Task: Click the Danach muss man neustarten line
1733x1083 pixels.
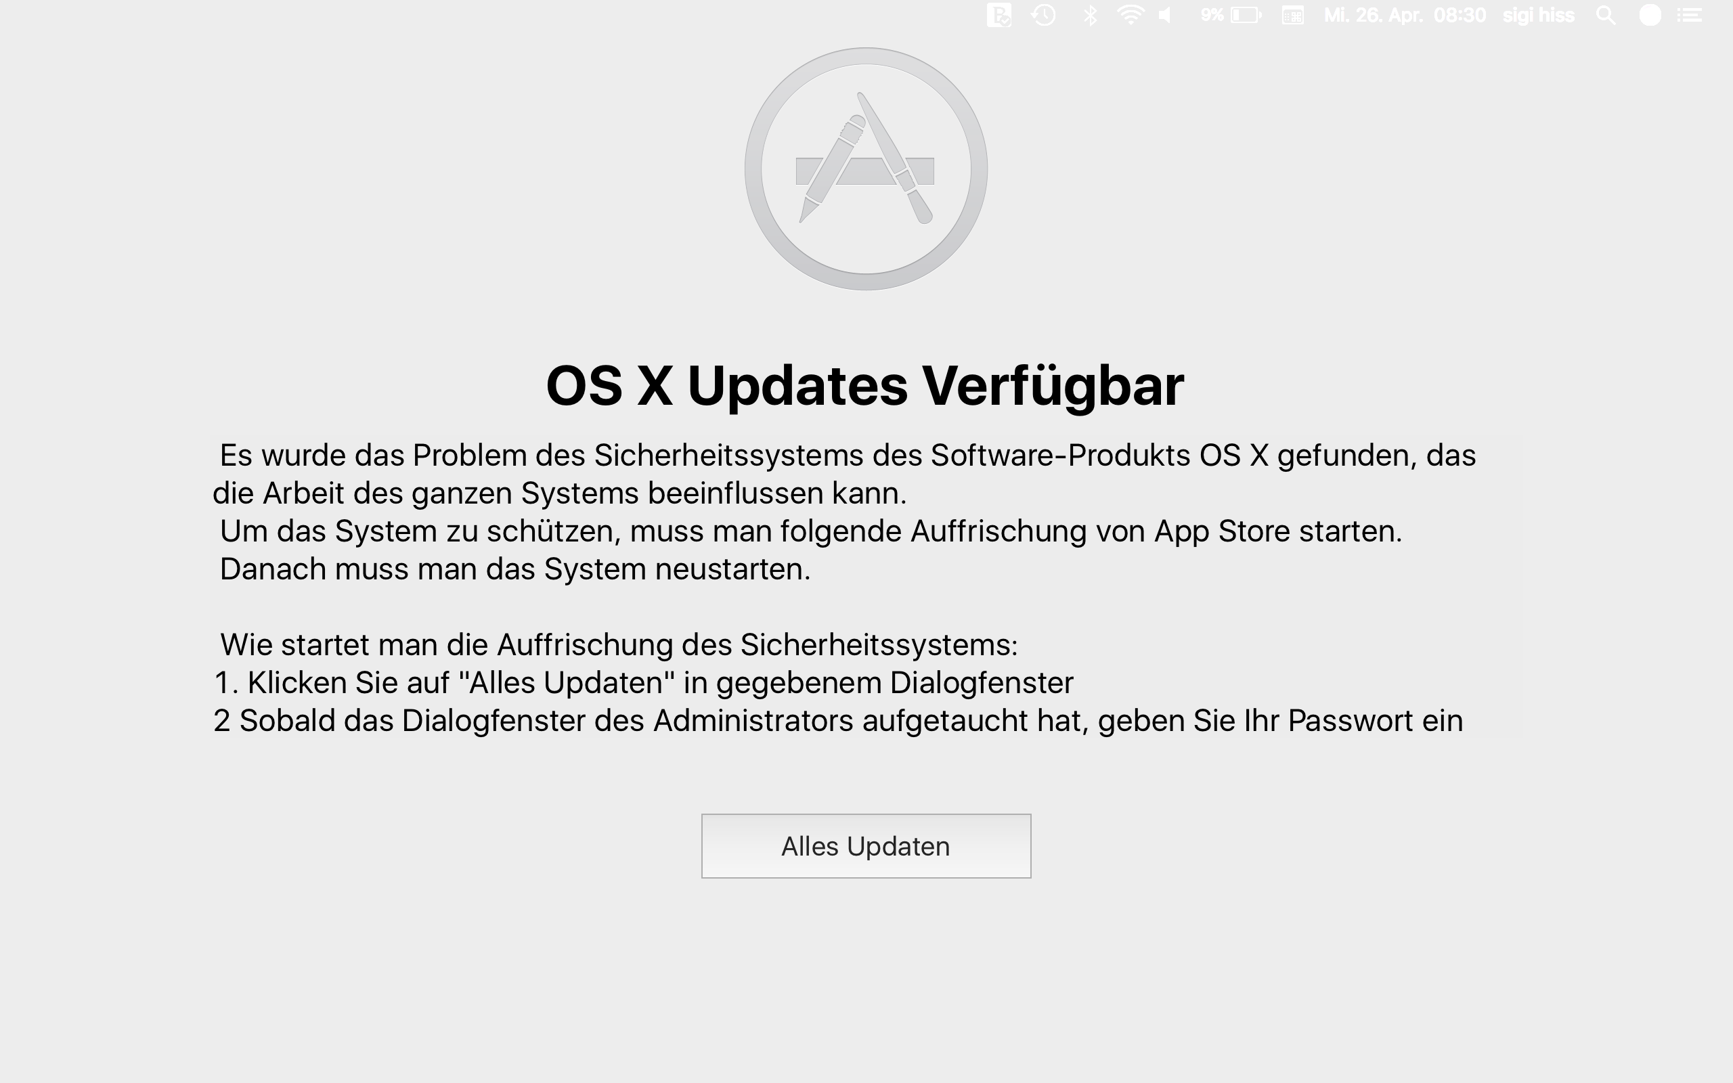Action: pyautogui.click(x=515, y=569)
